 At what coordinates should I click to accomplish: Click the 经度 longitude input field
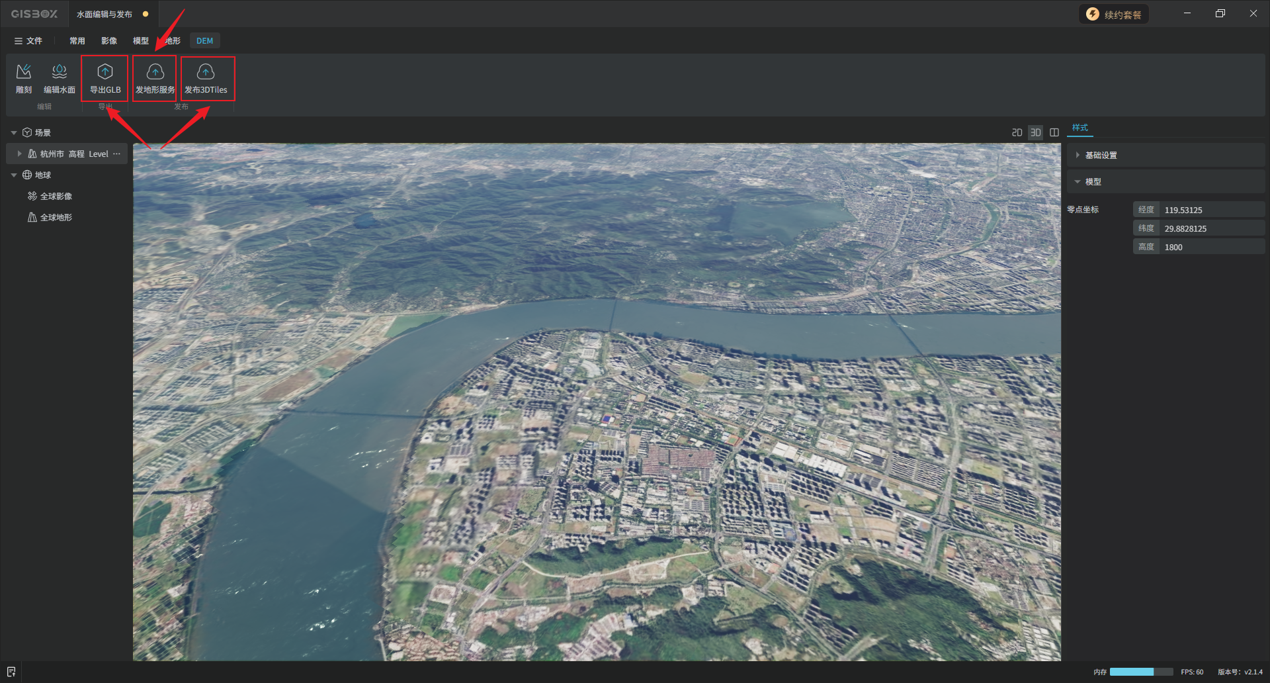tap(1210, 210)
